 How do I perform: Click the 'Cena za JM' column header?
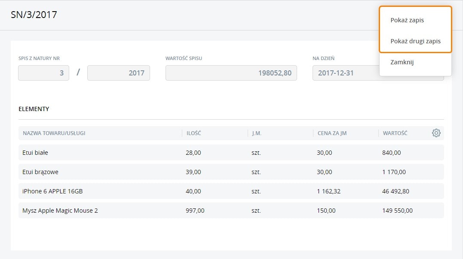(x=332, y=133)
